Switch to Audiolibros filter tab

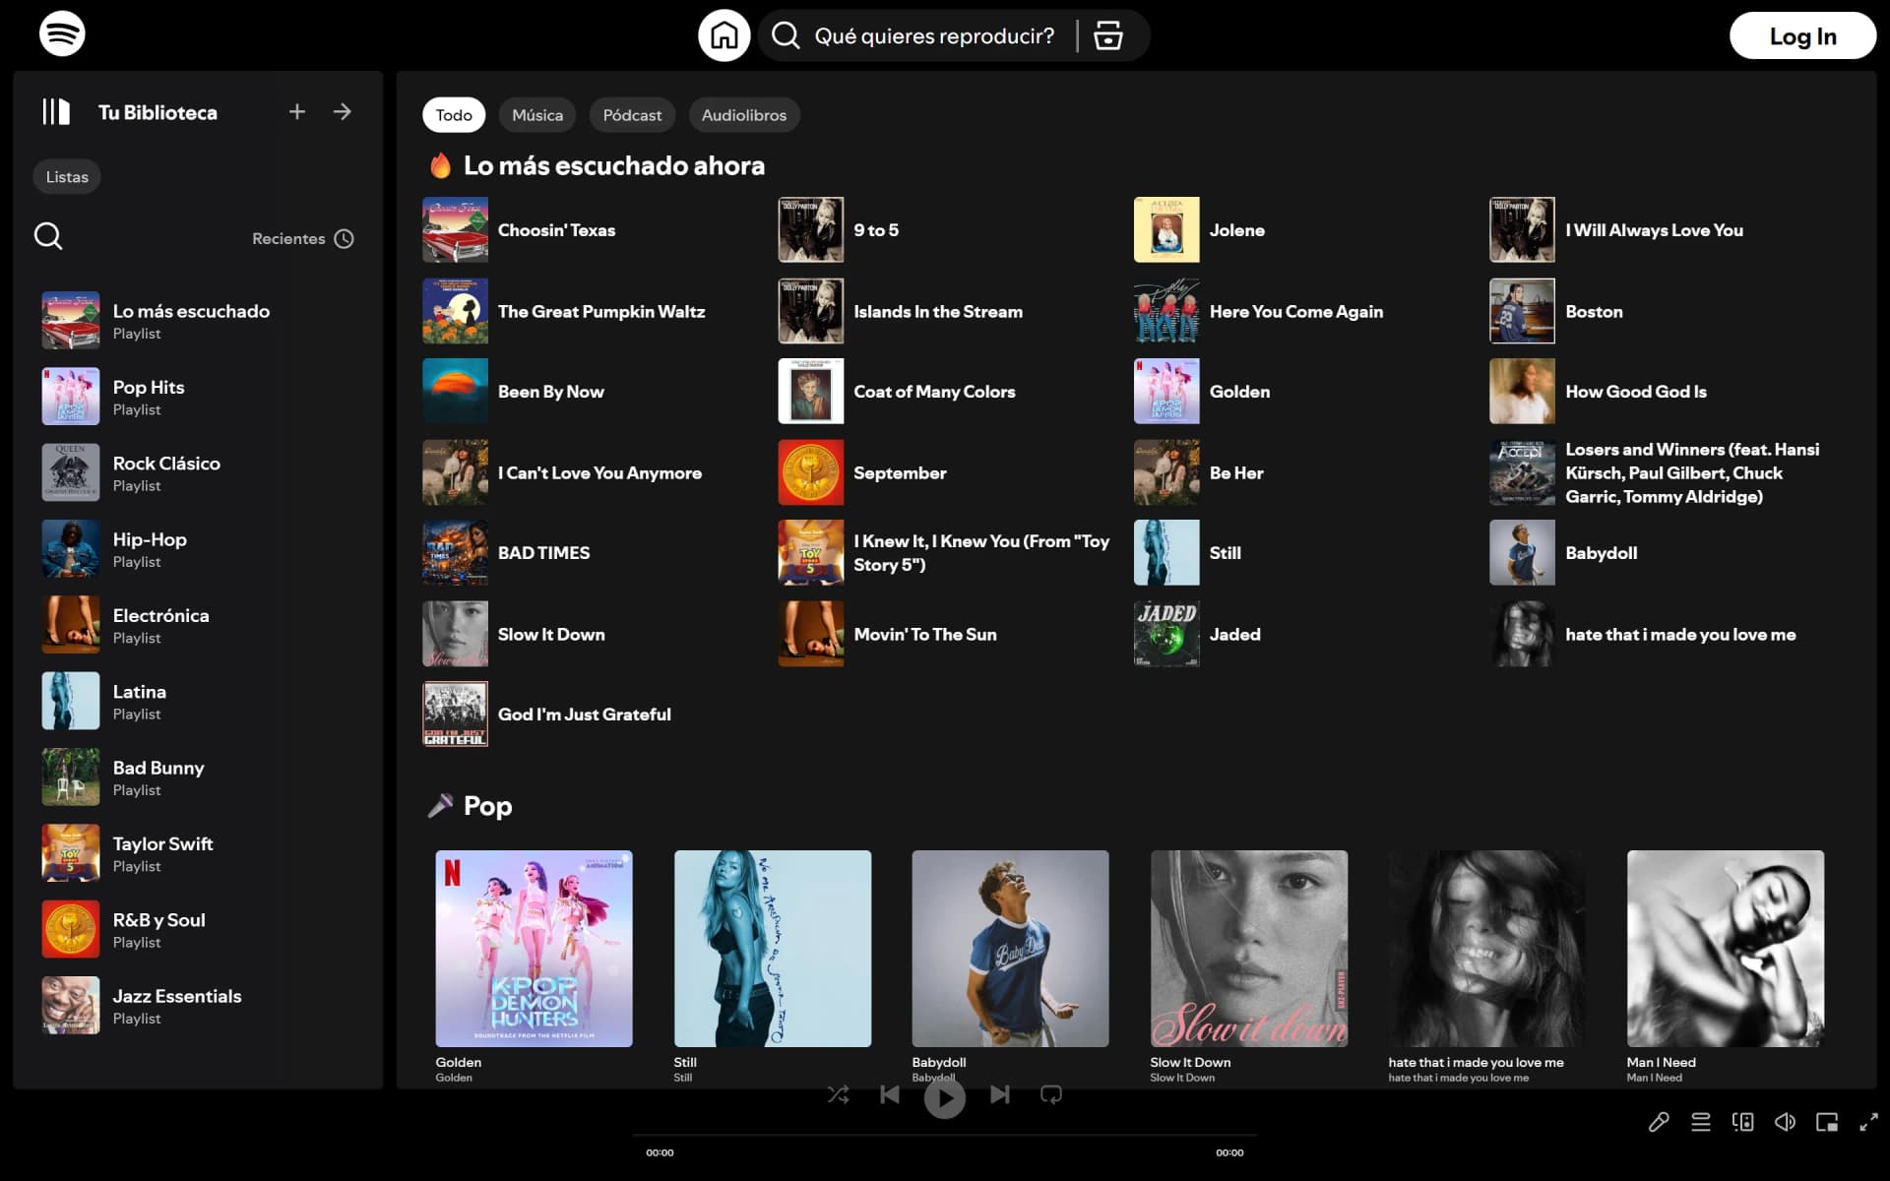coord(744,115)
